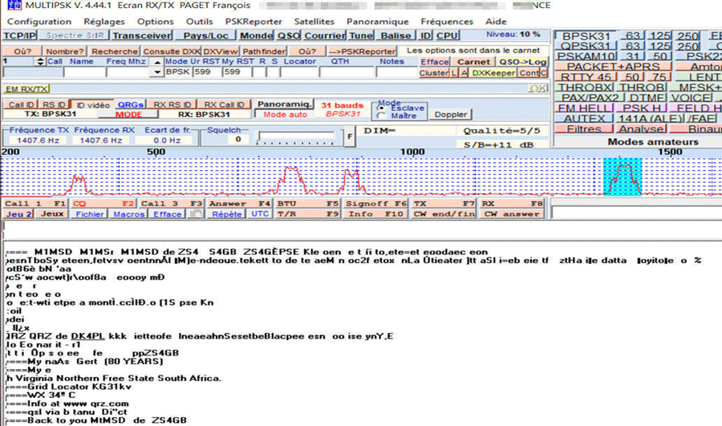Viewport: 722px width, 426px height.
Task: Click the Name input field
Action: [84, 72]
